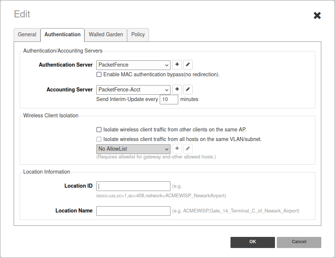The width and height of the screenshot is (335, 258).
Task: Focus the Location Name text field
Action: [133, 211]
